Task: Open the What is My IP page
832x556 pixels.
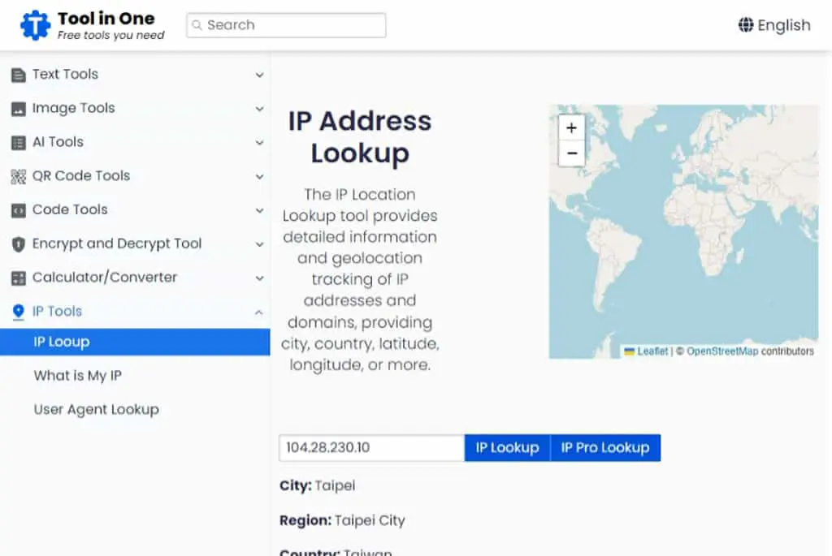Action: click(x=77, y=376)
